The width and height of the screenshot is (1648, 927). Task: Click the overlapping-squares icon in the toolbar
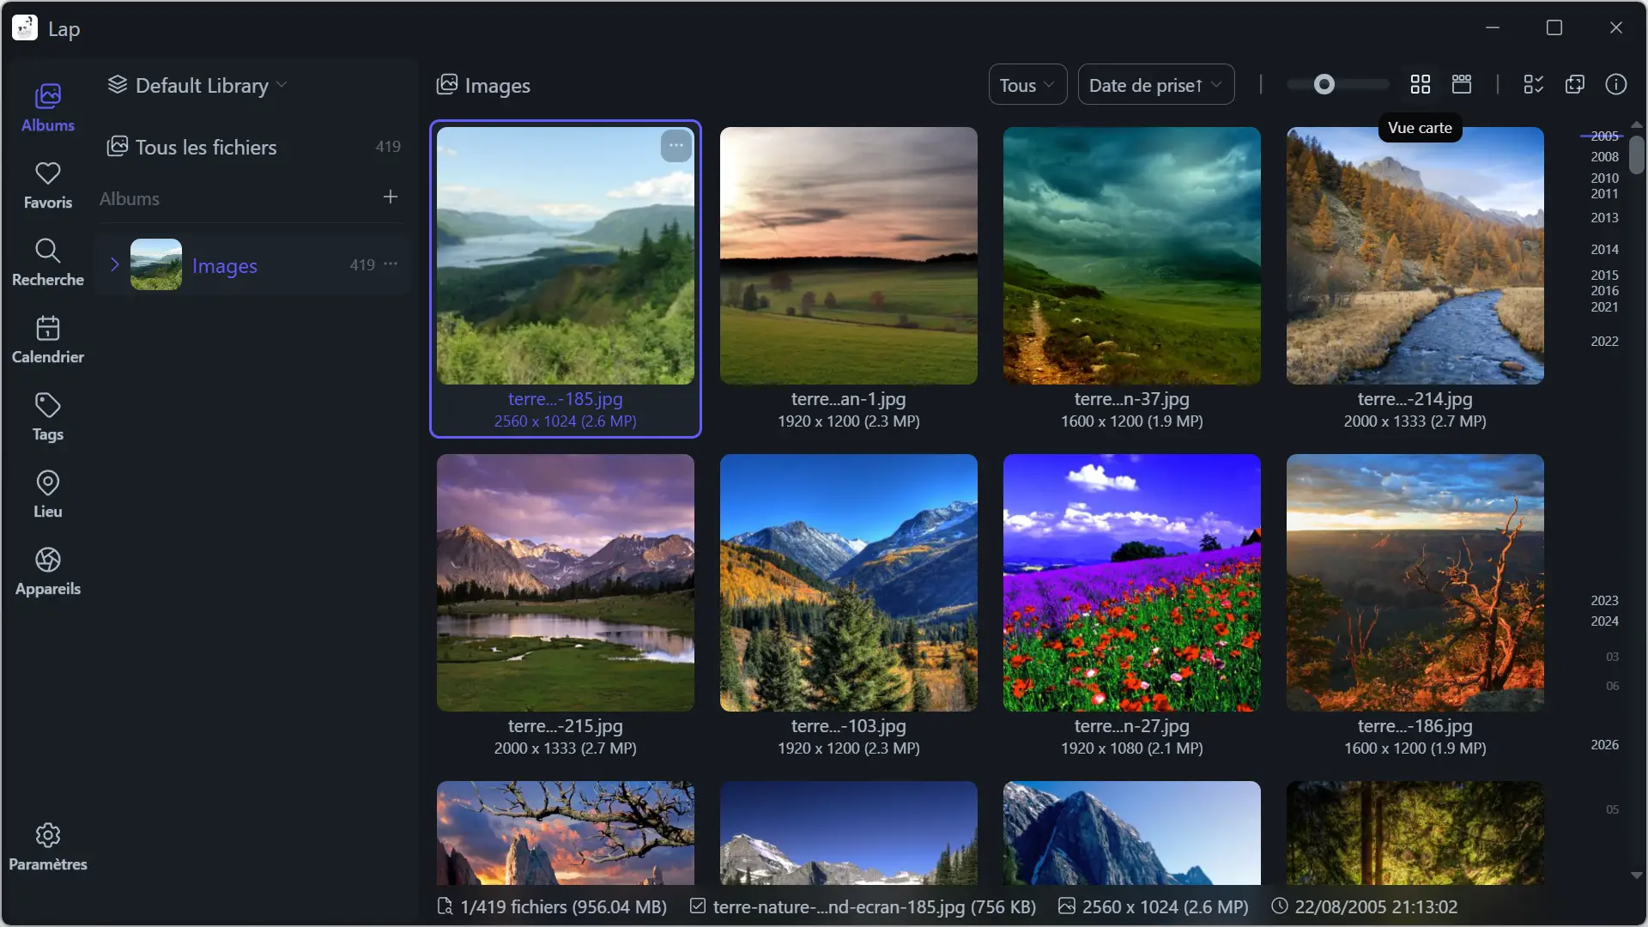click(1575, 84)
